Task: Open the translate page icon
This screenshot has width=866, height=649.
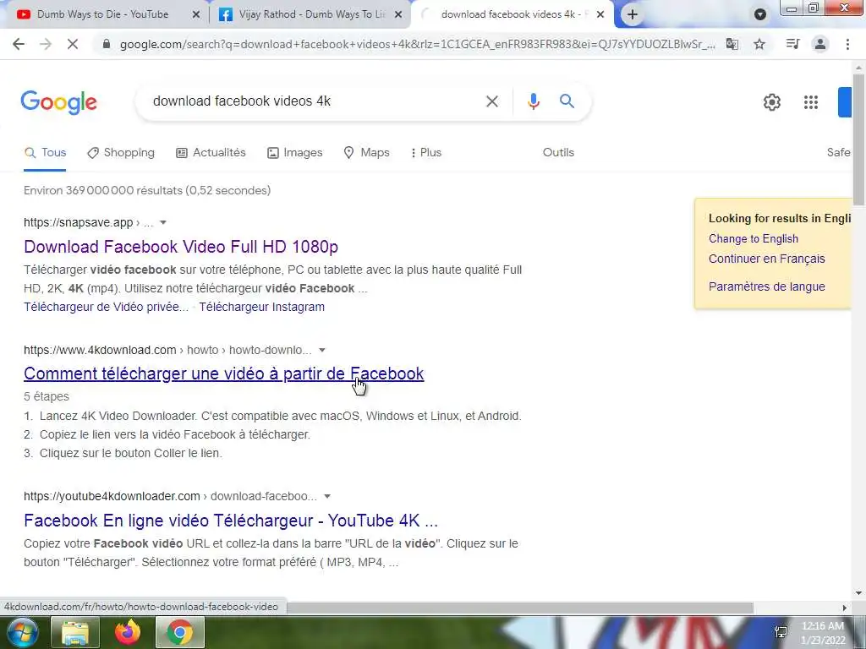Action: 732,44
